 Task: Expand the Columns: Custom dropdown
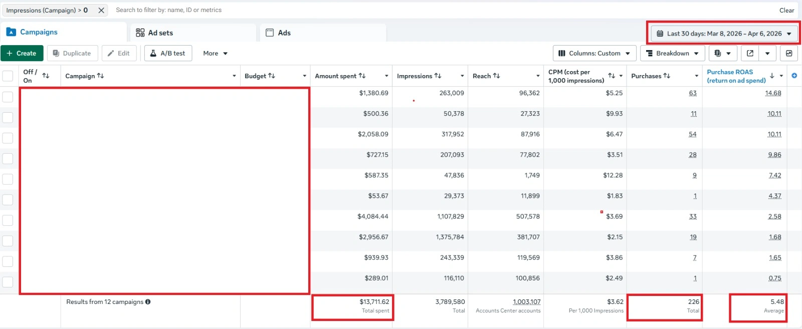coord(594,53)
